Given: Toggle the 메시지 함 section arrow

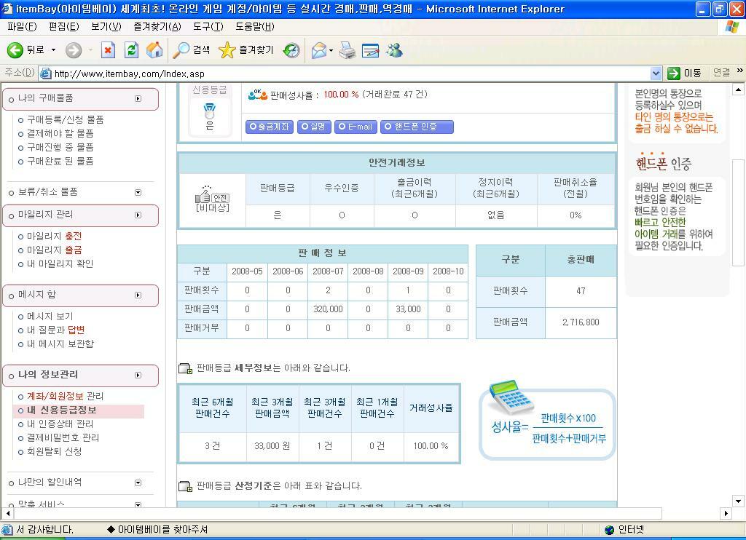Looking at the screenshot, I should click(138, 295).
